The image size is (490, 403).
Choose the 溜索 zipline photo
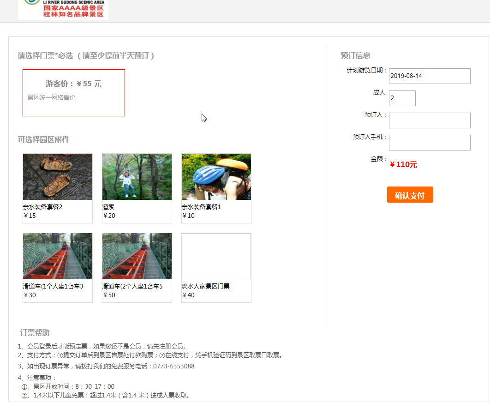(x=137, y=177)
